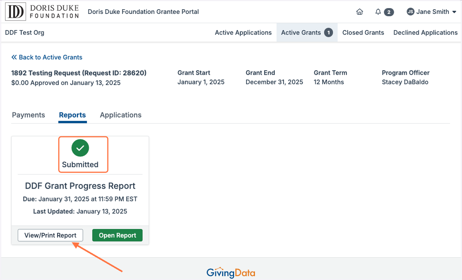Click the Doris Duke Foundation logo
Image resolution: width=462 pixels, height=280 pixels.
[x=42, y=12]
